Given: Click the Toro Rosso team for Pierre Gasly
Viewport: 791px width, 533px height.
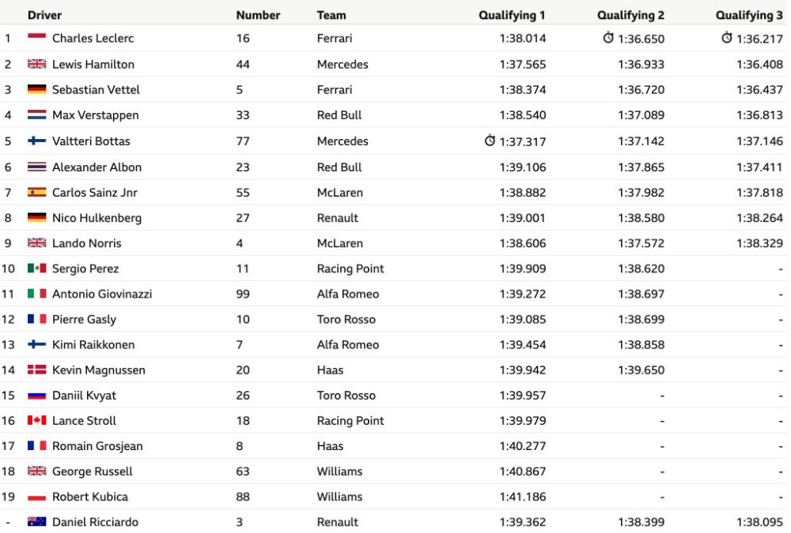Looking at the screenshot, I should (346, 319).
